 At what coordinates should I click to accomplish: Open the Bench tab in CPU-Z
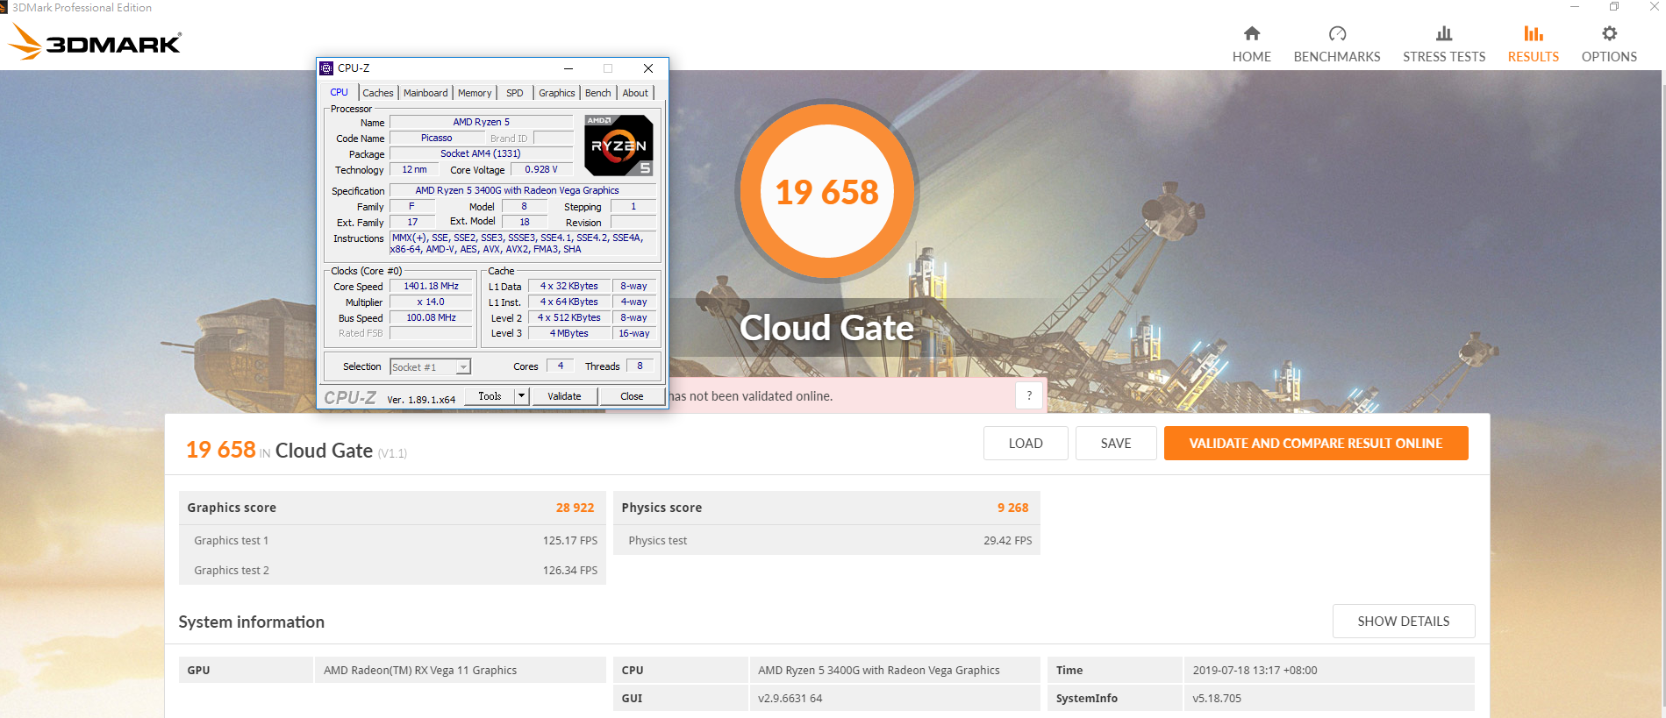[598, 93]
